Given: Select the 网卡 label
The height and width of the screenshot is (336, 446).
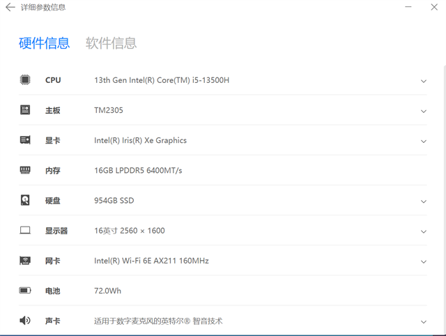Looking at the screenshot, I should pyautogui.click(x=53, y=261).
